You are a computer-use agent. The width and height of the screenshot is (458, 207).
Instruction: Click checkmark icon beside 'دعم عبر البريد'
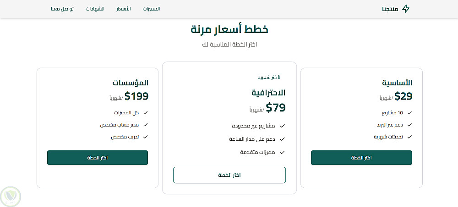(409, 124)
